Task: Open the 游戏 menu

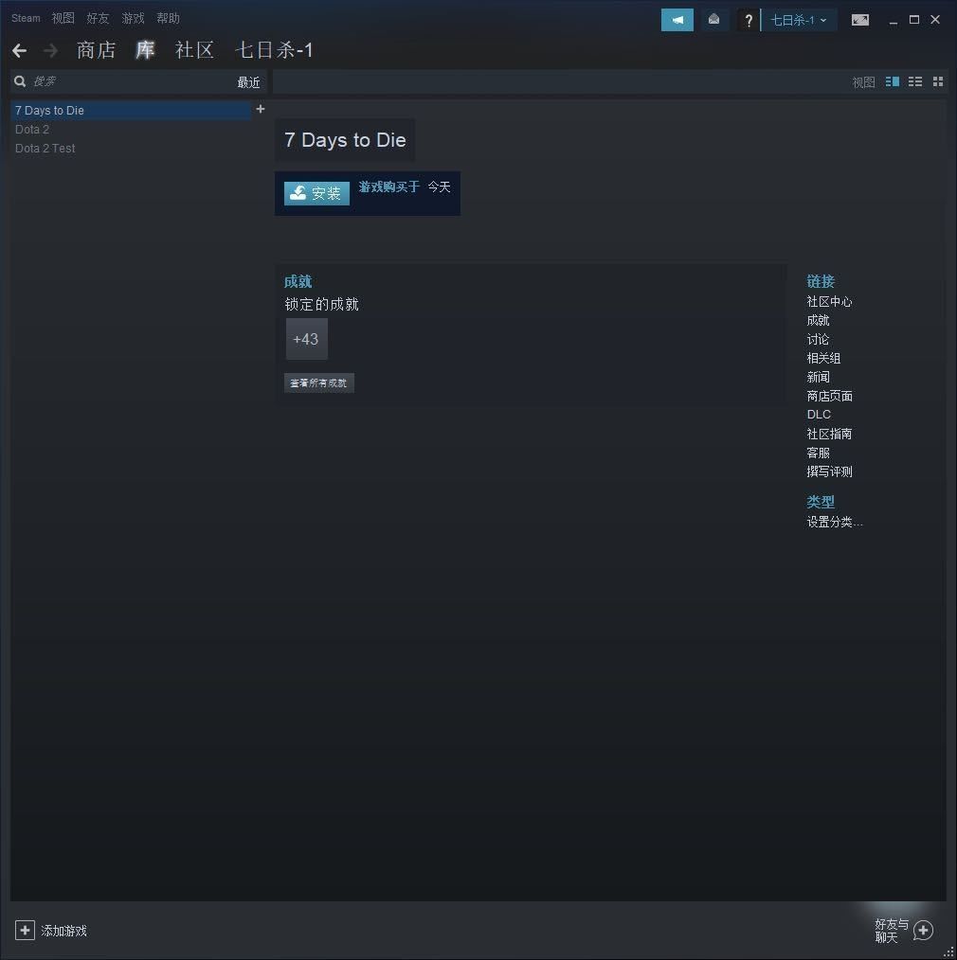Action: click(x=133, y=18)
